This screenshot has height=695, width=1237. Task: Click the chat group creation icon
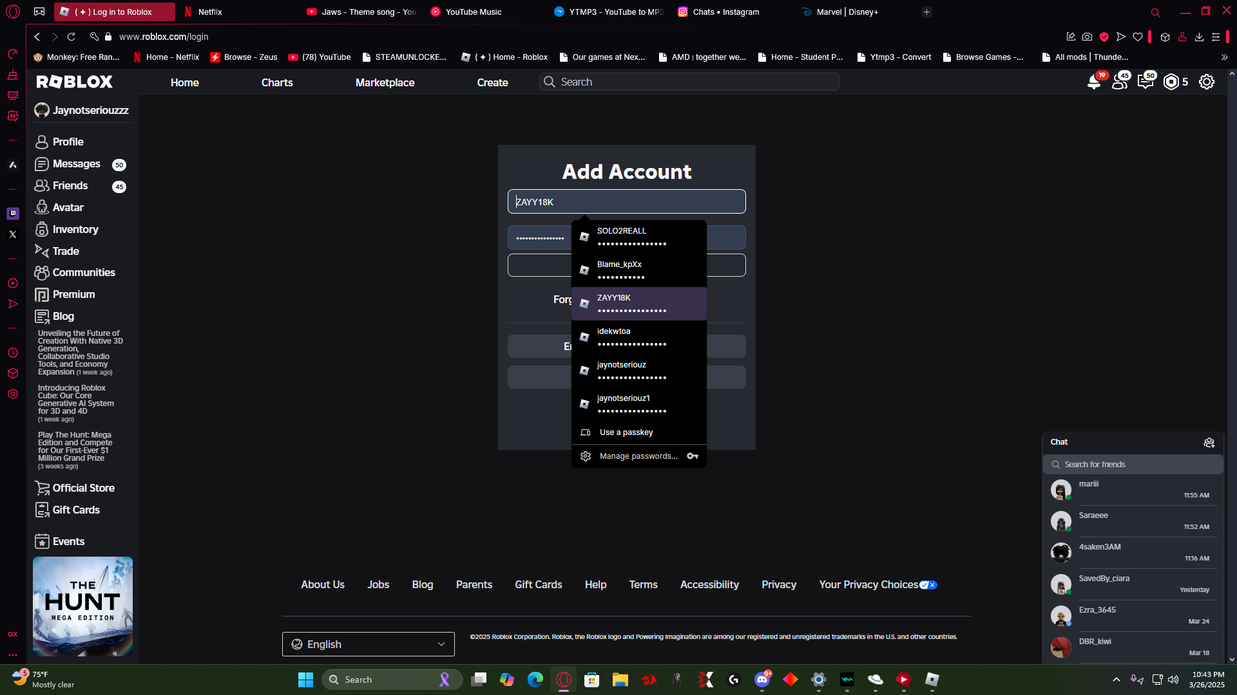(1209, 442)
